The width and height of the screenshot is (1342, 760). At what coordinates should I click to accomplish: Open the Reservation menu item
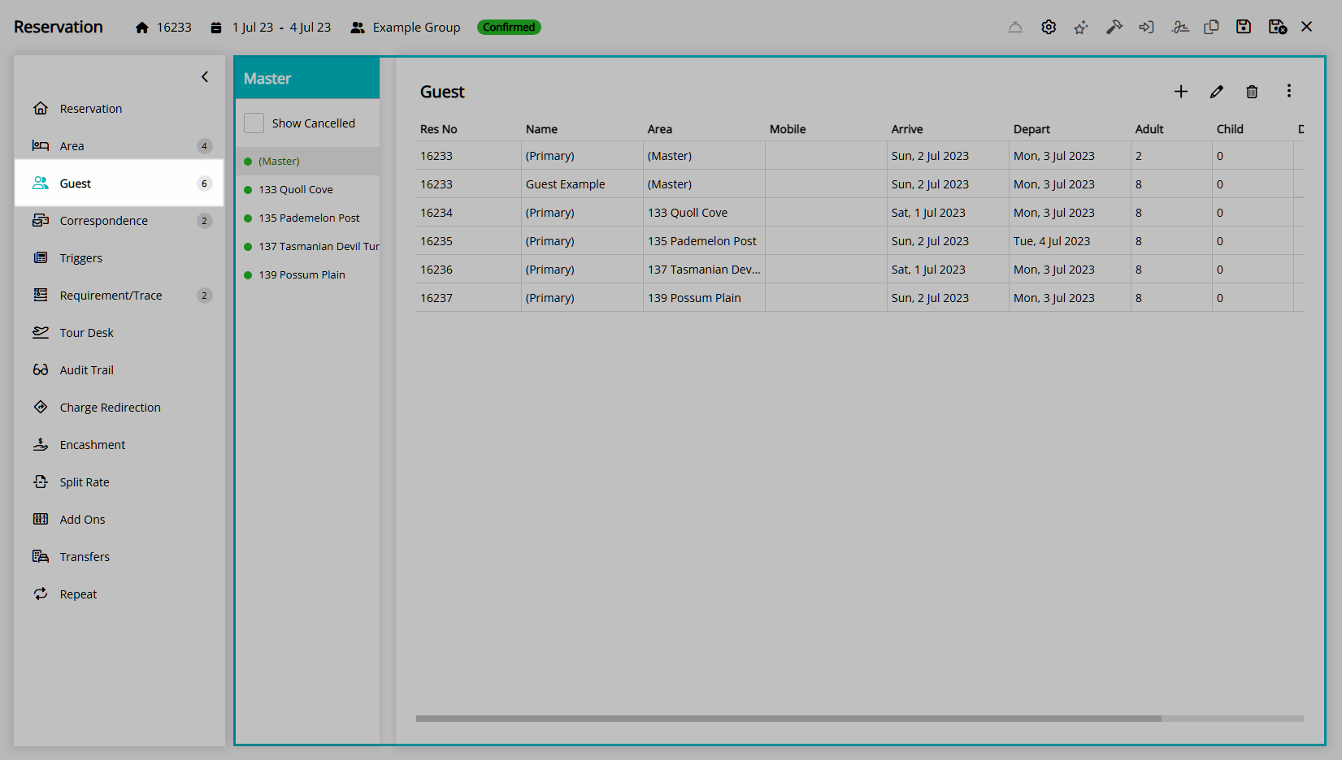(x=119, y=109)
